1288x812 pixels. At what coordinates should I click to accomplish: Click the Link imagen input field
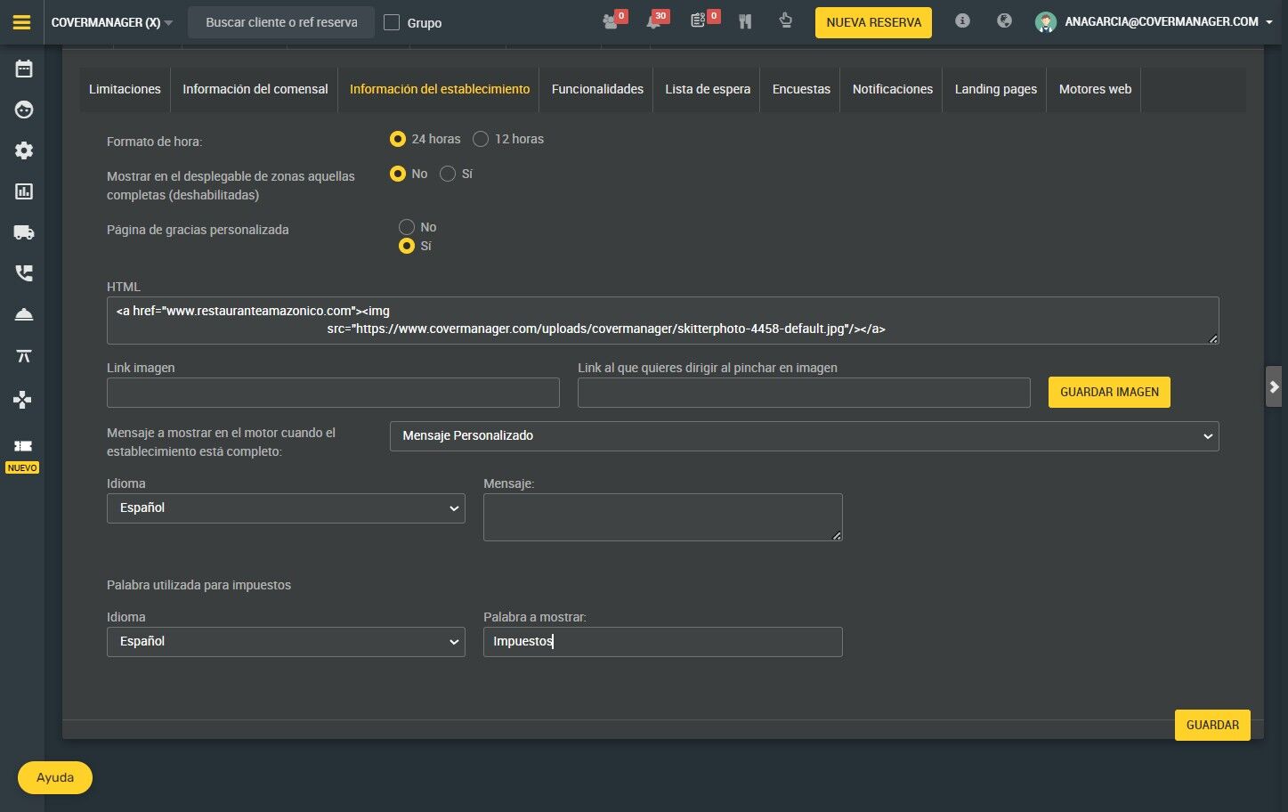[333, 393]
